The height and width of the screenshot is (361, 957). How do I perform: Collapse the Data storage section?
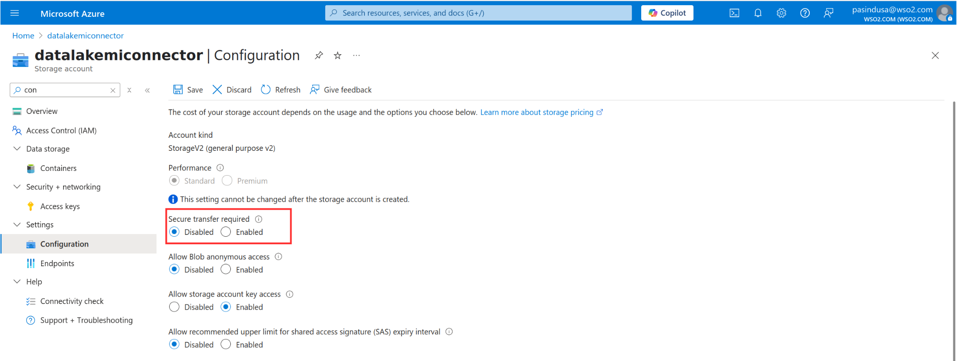[17, 149]
